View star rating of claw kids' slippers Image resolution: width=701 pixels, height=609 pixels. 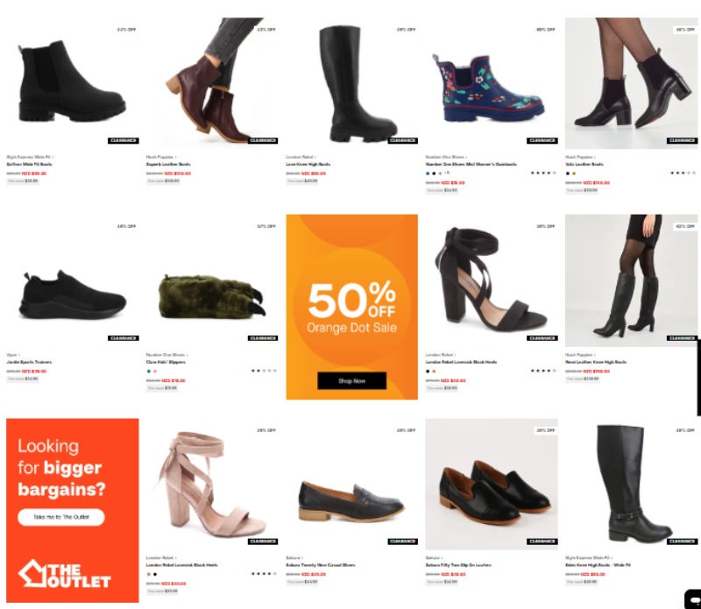click(265, 371)
